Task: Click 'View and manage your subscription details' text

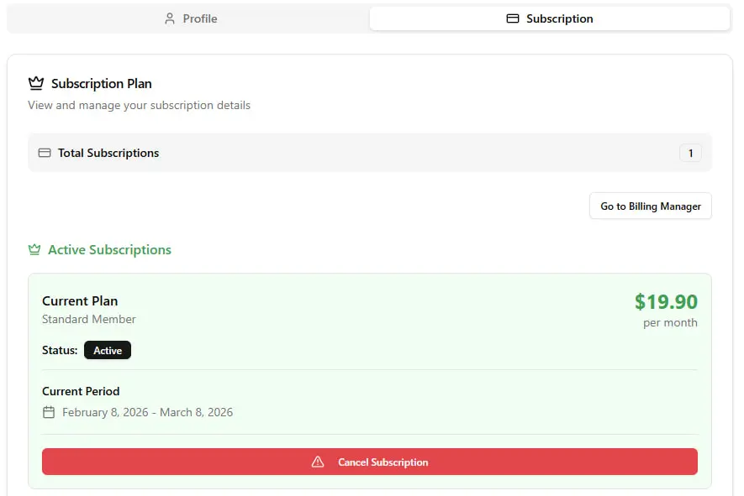Action: [x=139, y=105]
